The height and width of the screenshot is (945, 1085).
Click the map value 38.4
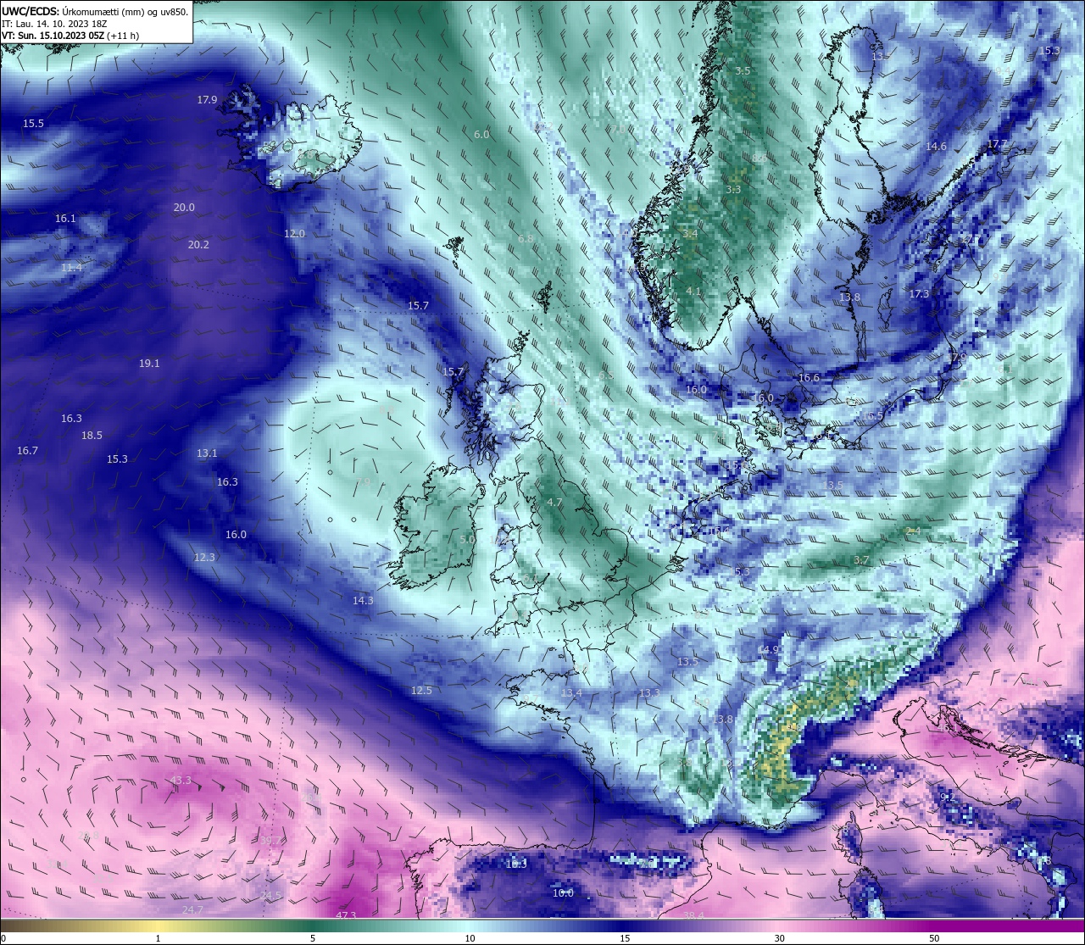point(694,916)
